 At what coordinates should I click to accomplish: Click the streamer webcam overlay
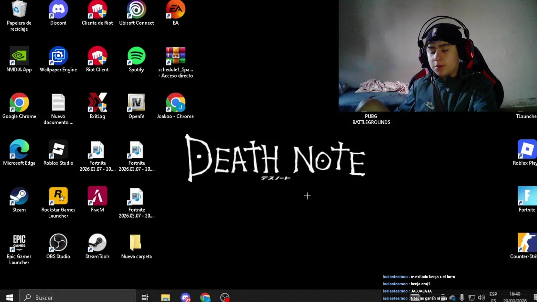click(438, 55)
